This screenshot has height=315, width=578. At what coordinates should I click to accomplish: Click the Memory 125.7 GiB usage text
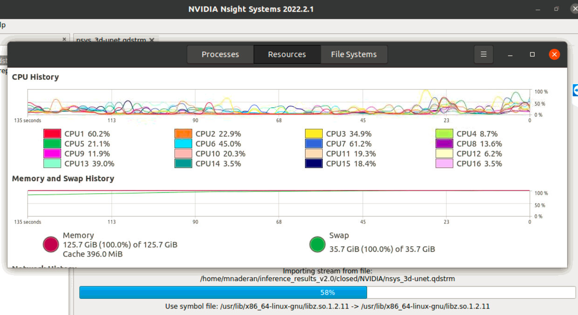[120, 245]
